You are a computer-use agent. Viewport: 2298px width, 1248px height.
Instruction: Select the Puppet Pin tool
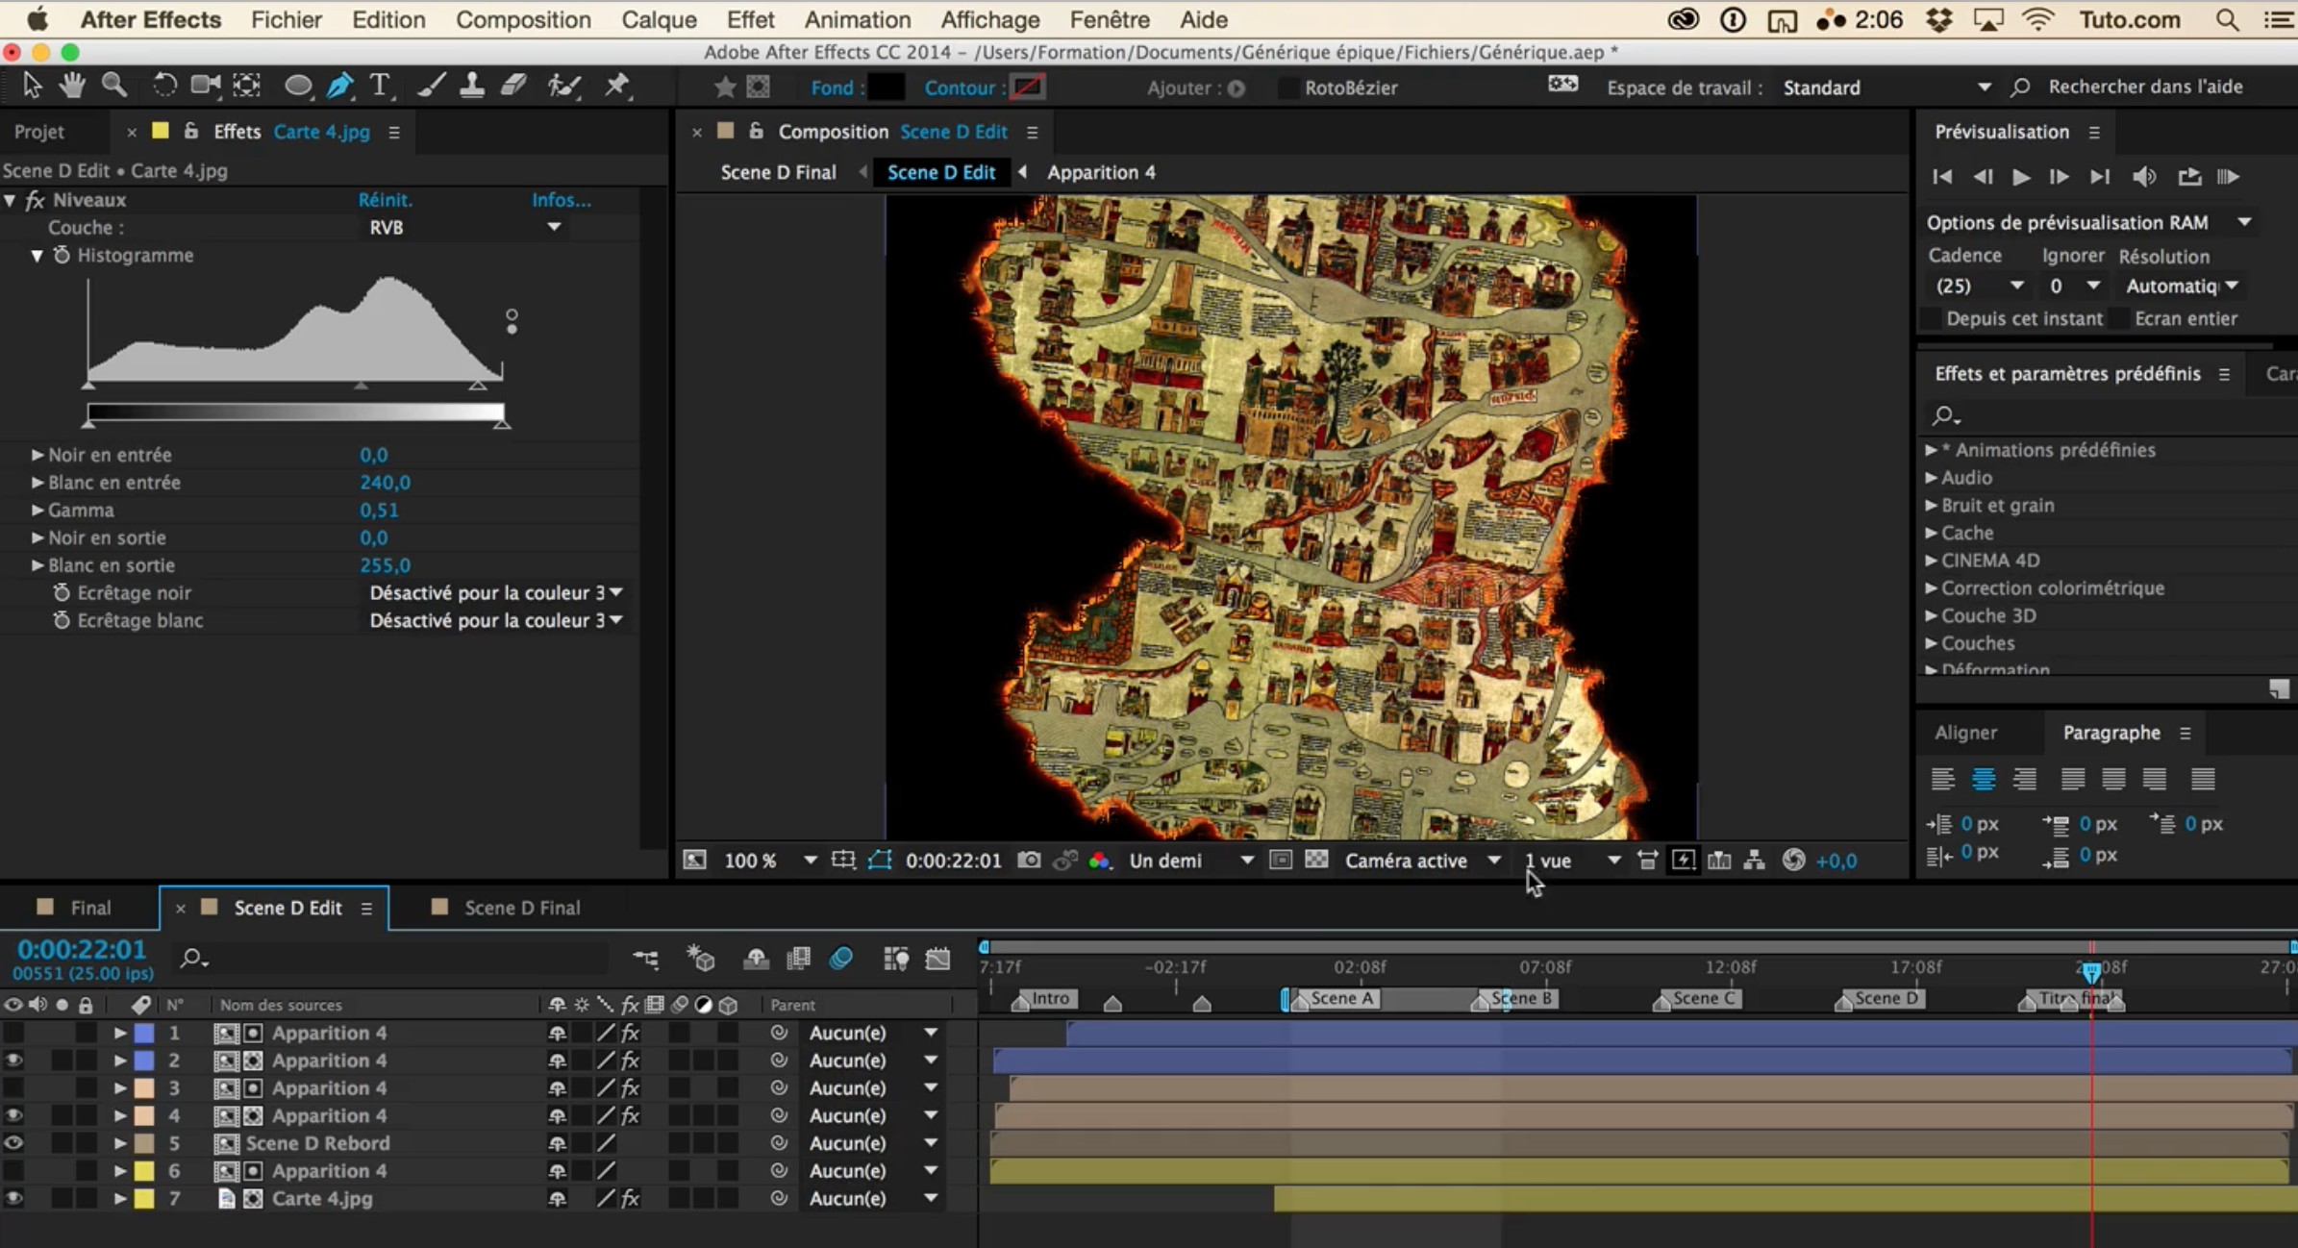click(x=616, y=87)
